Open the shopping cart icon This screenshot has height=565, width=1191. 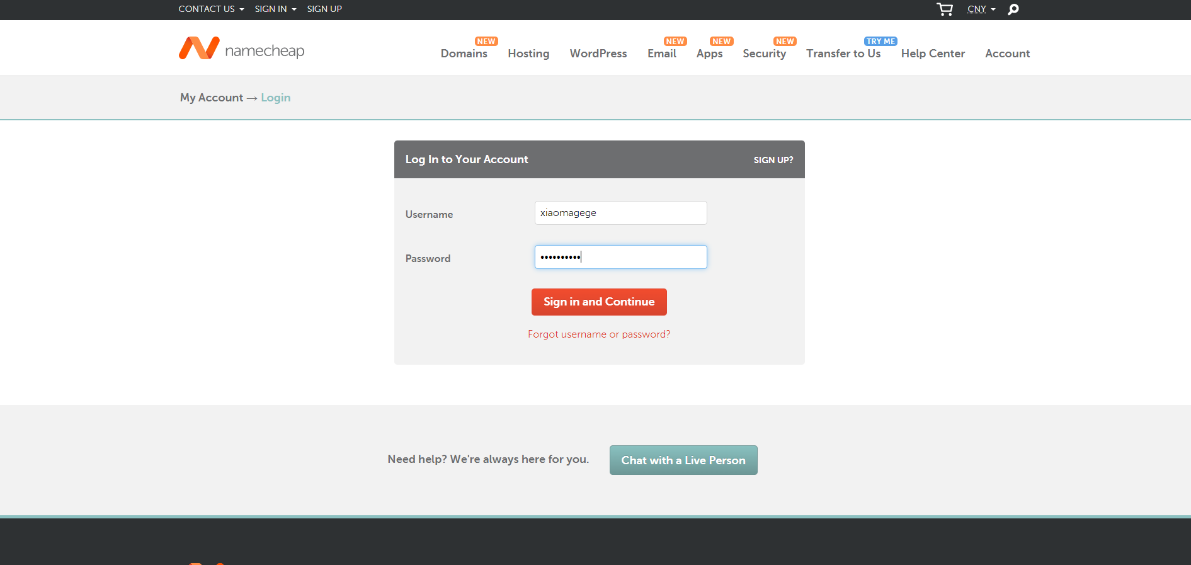click(945, 9)
